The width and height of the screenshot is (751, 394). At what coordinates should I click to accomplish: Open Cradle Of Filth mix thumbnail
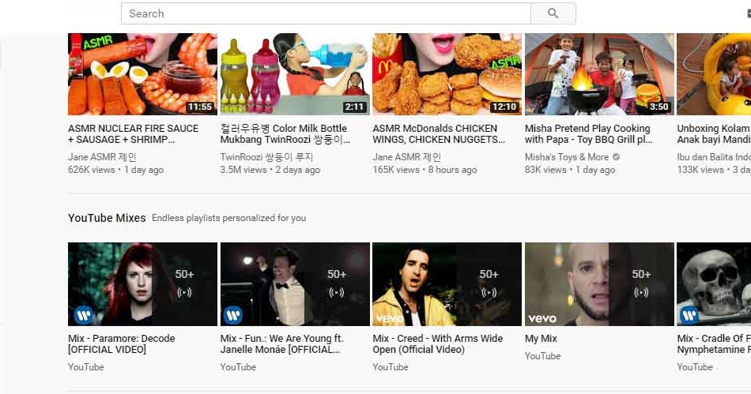pos(714,284)
